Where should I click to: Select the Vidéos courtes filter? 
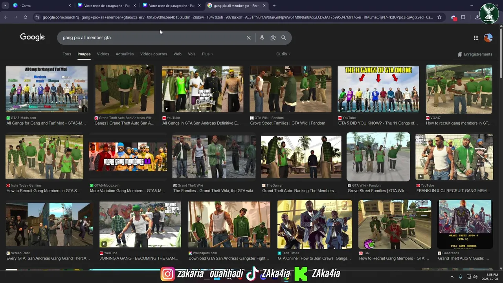click(x=154, y=54)
